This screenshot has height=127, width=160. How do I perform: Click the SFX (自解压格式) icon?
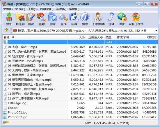pyautogui.click(x=136, y=17)
